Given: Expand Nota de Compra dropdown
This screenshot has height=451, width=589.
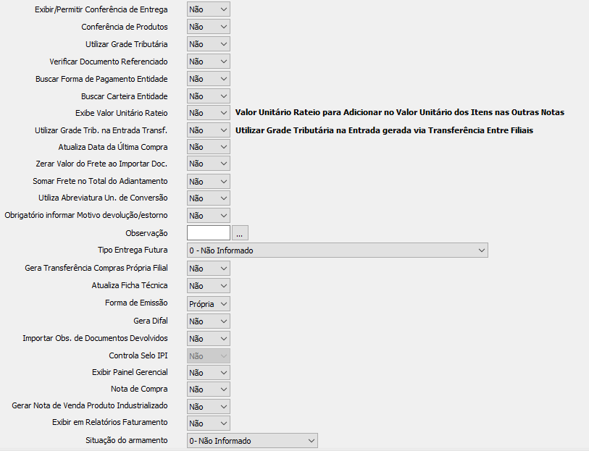Looking at the screenshot, I should pos(209,389).
